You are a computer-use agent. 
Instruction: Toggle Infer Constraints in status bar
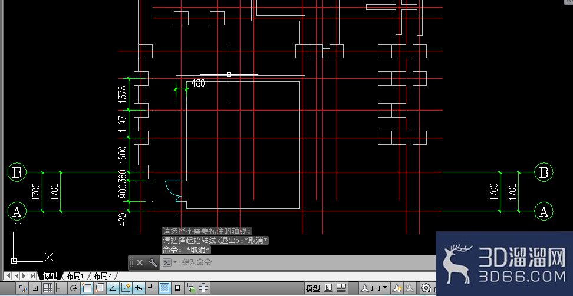coord(22,288)
